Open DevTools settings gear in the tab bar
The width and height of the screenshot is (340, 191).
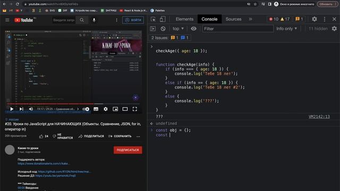point(314,19)
